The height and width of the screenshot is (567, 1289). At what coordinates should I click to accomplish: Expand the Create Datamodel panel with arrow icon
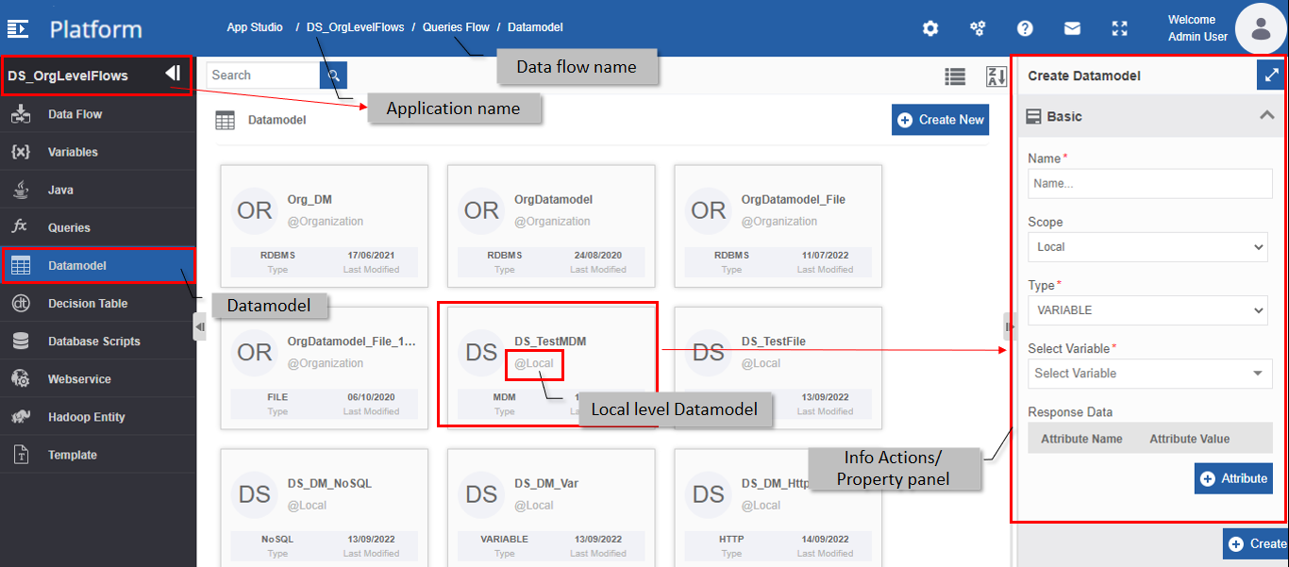1271,75
